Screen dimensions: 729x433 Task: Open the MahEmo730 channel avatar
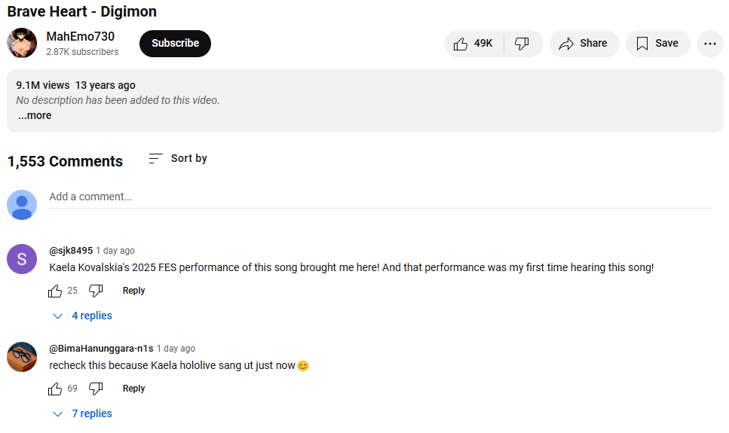[22, 43]
